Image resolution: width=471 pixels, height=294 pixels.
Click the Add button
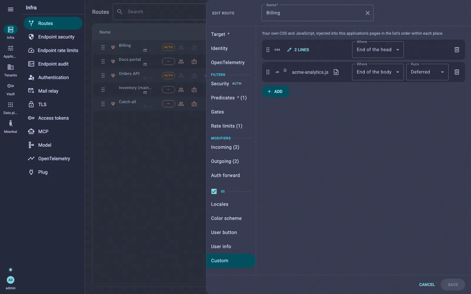point(276,91)
